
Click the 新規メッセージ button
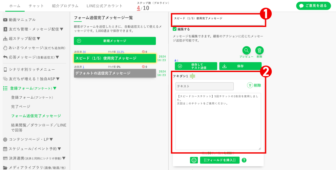[115, 41]
